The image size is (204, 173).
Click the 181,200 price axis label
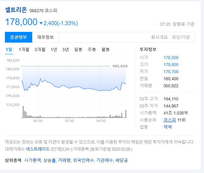pos(13,60)
